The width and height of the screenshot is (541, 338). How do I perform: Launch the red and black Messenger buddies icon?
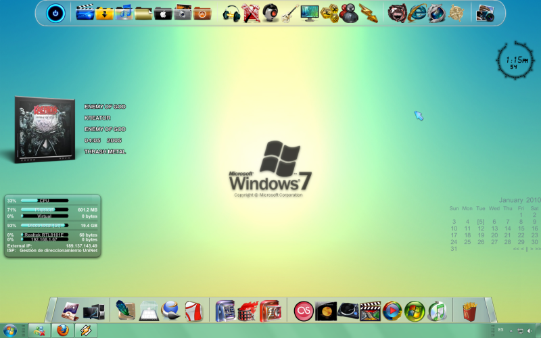pos(348,14)
